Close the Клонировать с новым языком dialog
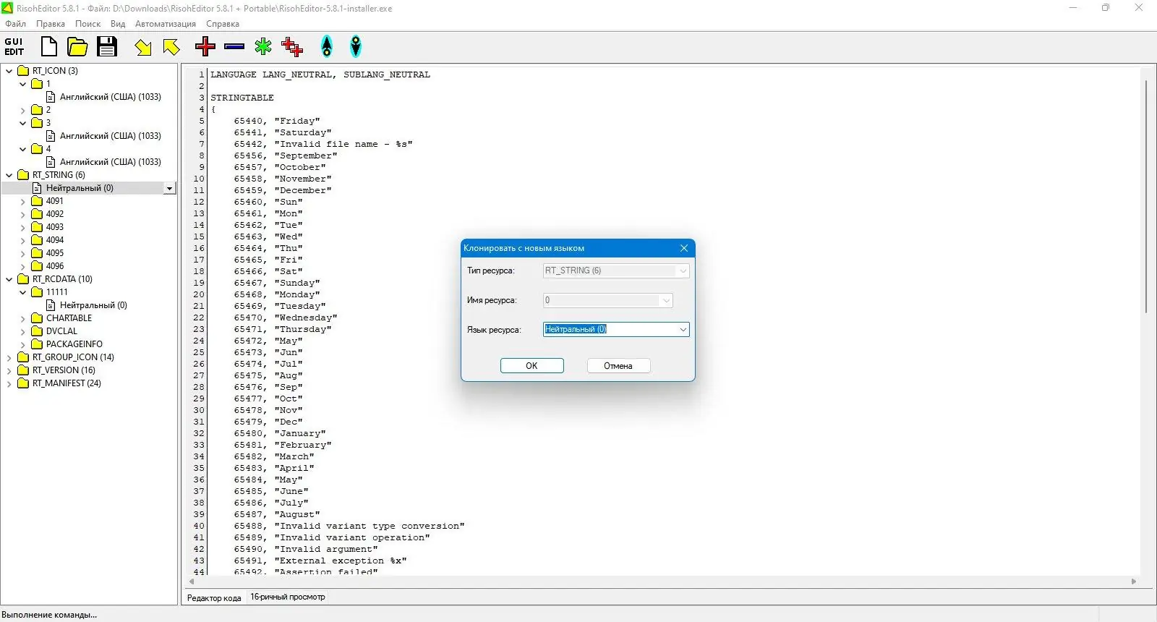The width and height of the screenshot is (1157, 622). tap(684, 248)
